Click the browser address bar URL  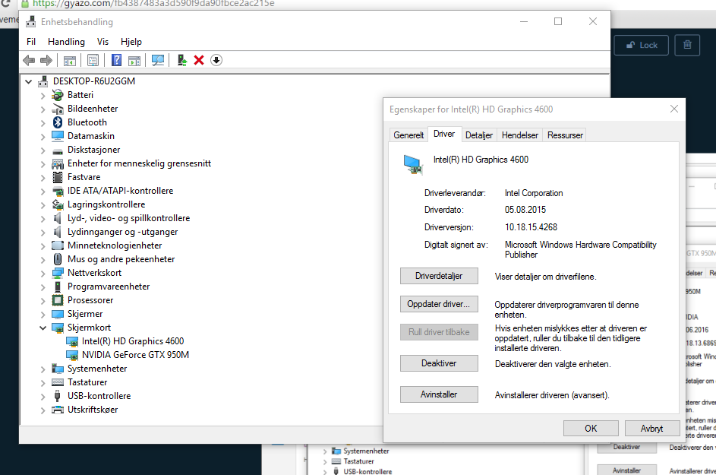153,4
